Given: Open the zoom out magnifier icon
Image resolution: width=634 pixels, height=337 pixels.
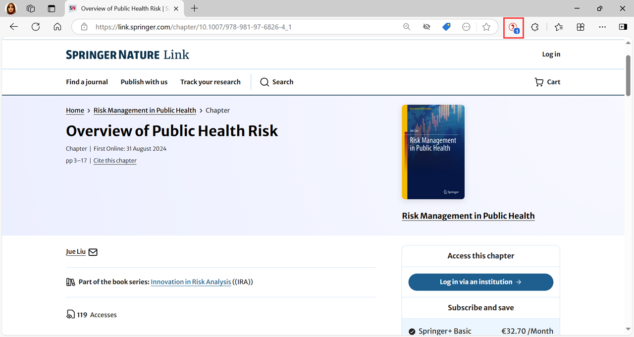Looking at the screenshot, I should coord(407,27).
